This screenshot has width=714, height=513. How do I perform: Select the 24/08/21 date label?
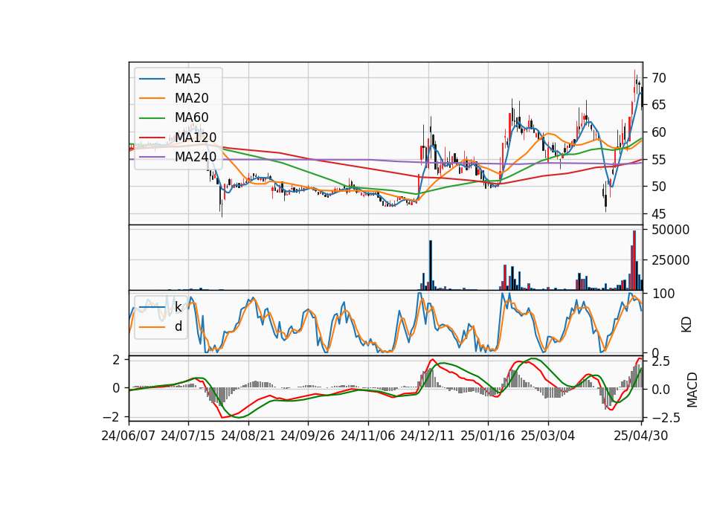click(x=248, y=436)
